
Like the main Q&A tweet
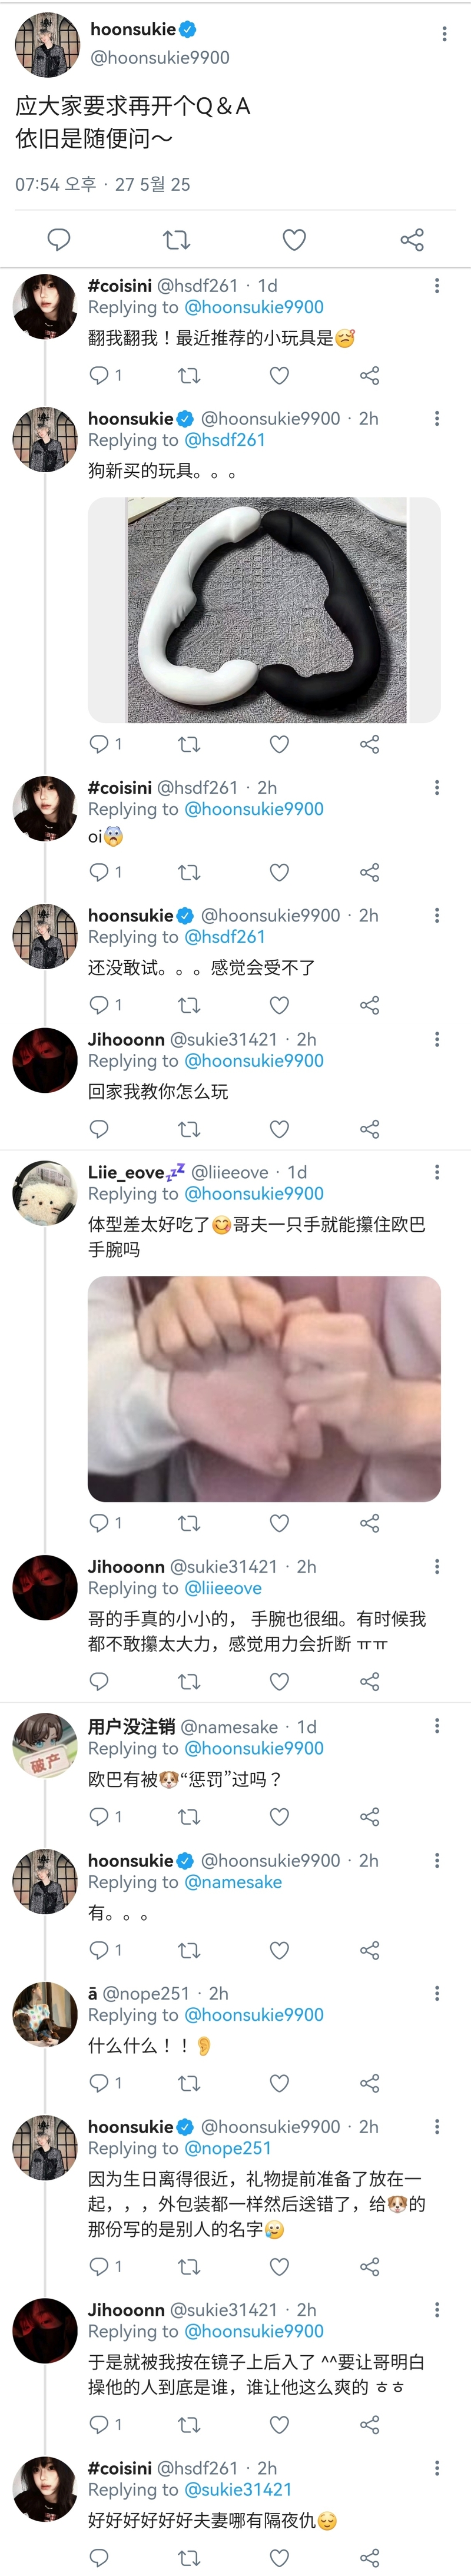(294, 239)
